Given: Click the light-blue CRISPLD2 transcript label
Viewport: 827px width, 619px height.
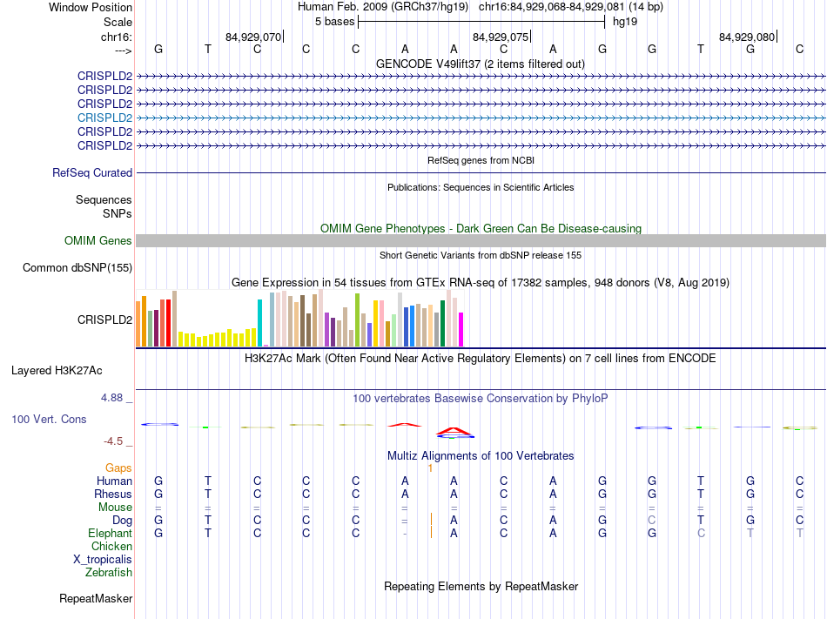Looking at the screenshot, I should tap(104, 118).
